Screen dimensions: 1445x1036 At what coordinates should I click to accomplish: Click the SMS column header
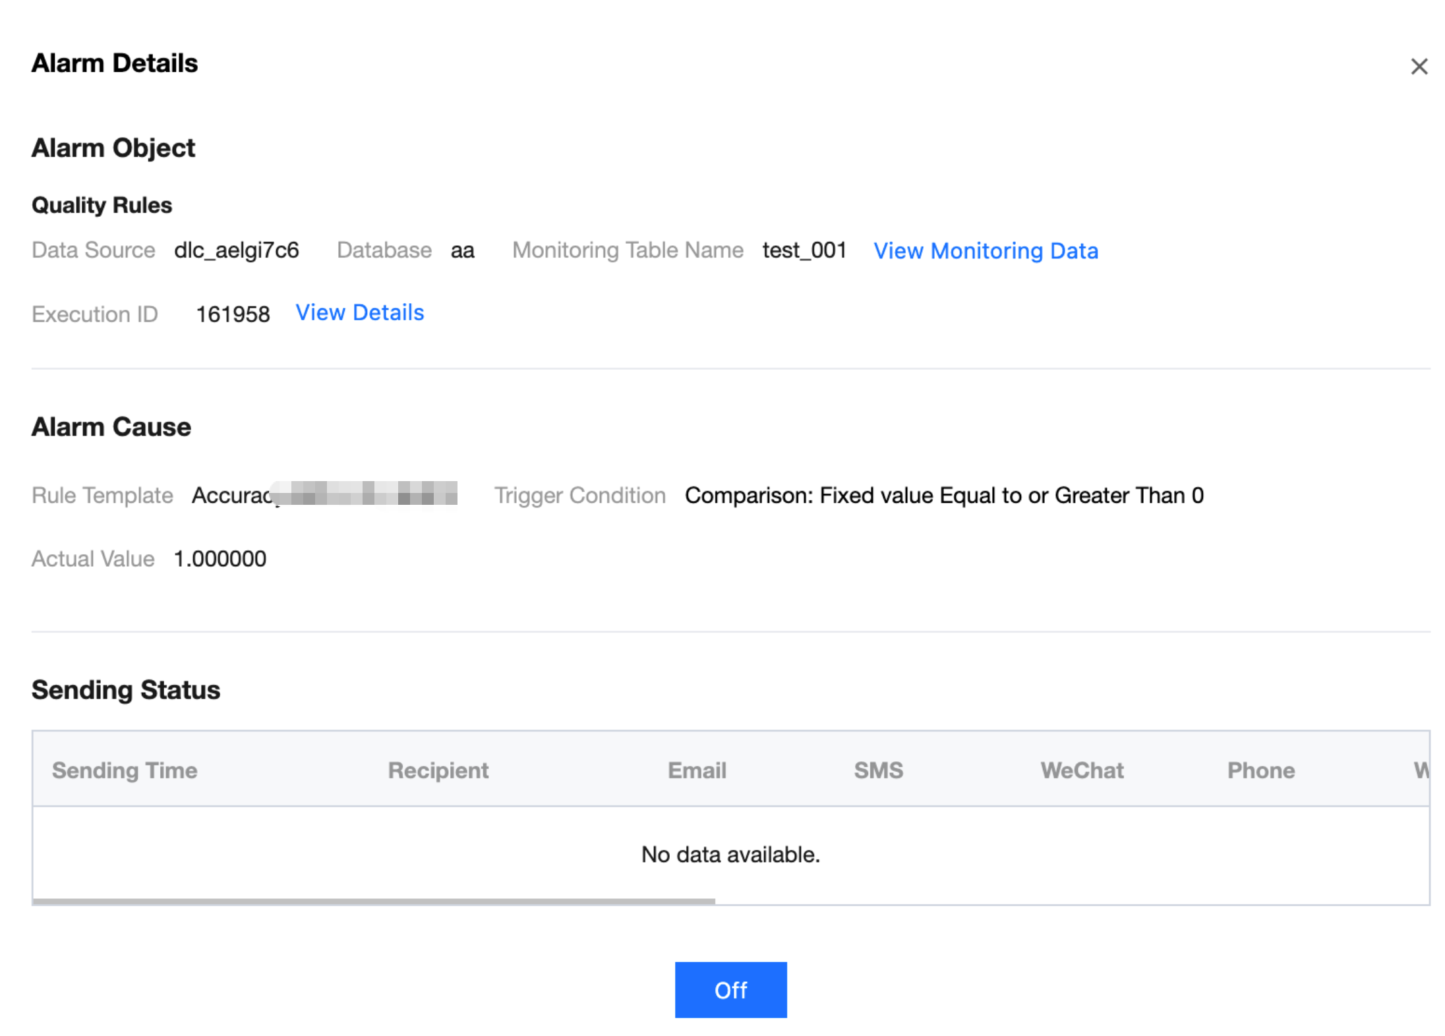point(878,770)
